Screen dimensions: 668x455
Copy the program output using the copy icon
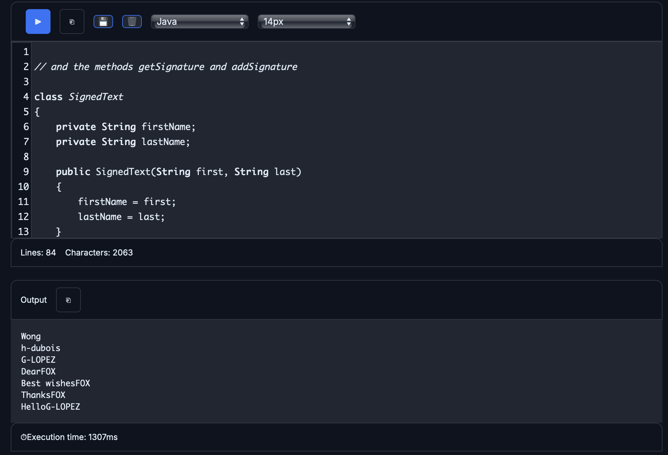click(x=68, y=300)
